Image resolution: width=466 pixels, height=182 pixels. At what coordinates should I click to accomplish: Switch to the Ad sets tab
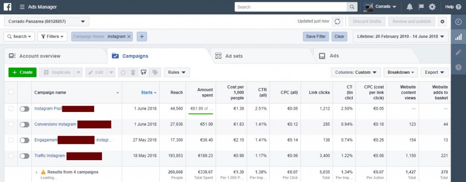tap(262, 56)
